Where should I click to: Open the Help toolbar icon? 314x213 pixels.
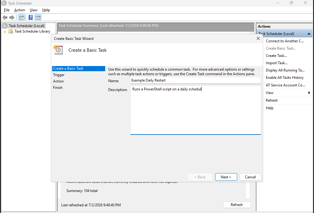pyautogui.click(x=31, y=18)
